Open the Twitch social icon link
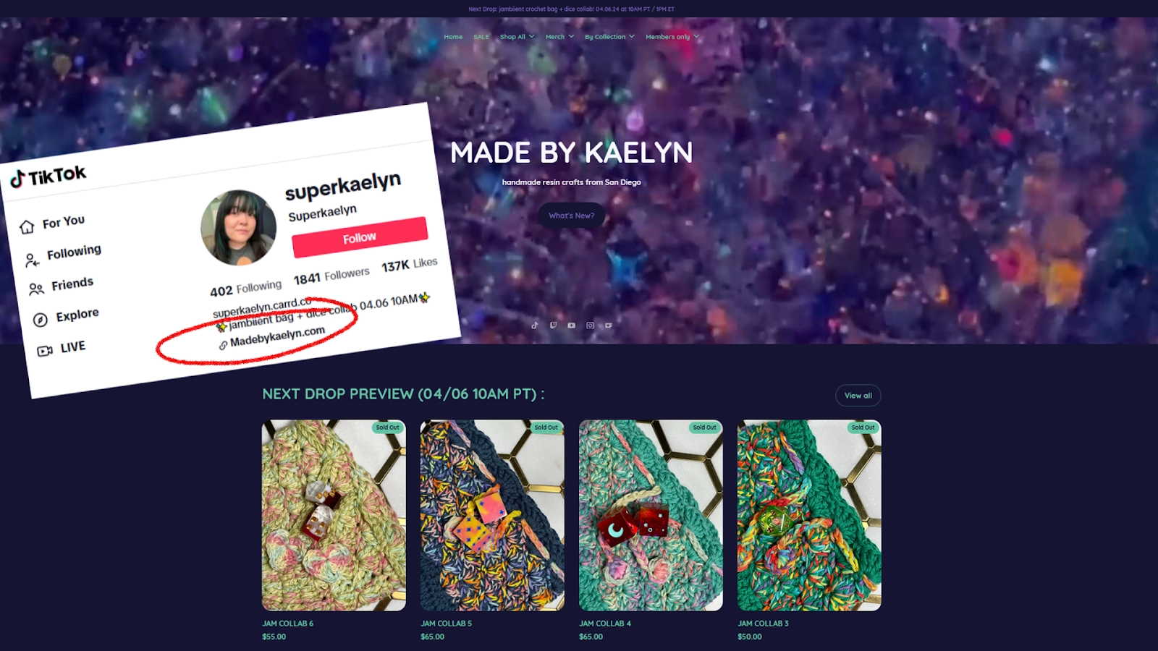The height and width of the screenshot is (651, 1158). click(553, 325)
